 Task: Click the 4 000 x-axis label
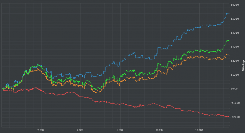click(80, 130)
